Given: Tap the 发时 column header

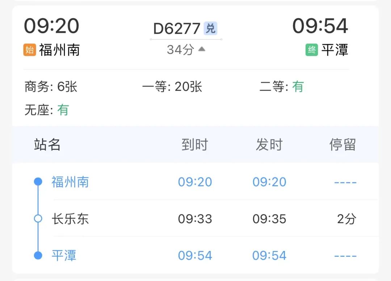Looking at the screenshot, I should pyautogui.click(x=269, y=145).
